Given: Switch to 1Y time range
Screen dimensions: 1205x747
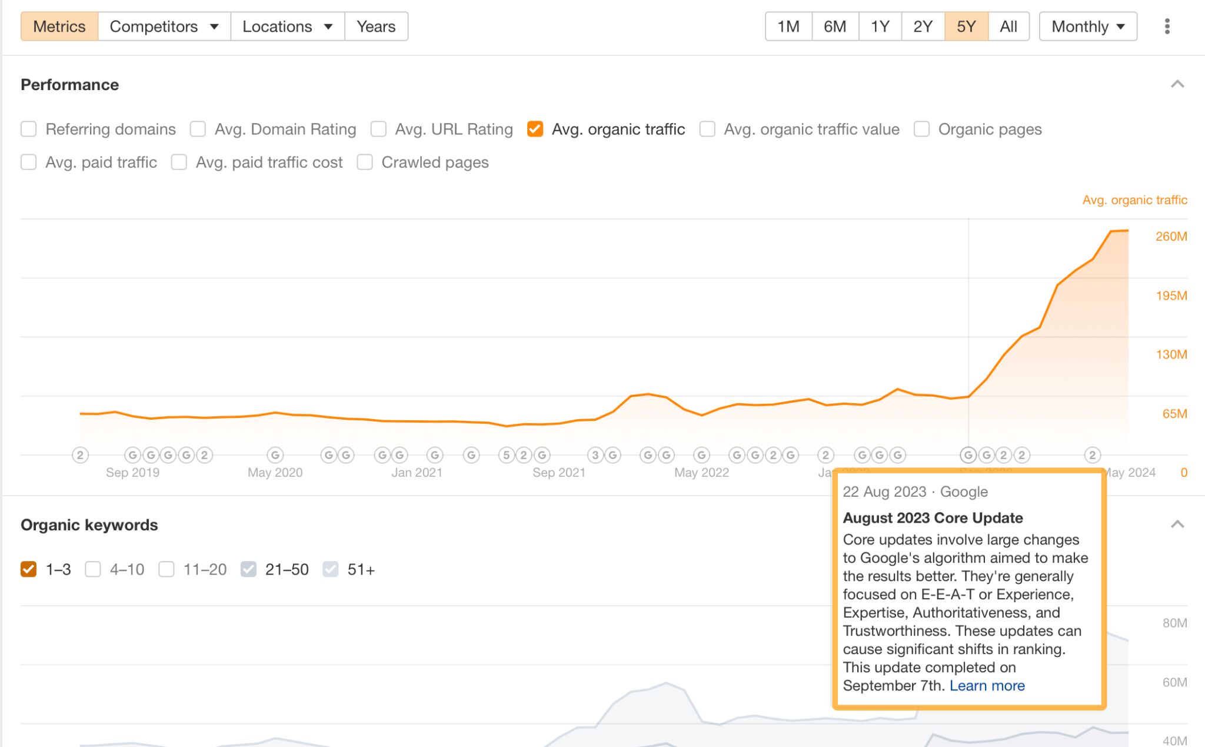Looking at the screenshot, I should click(877, 25).
